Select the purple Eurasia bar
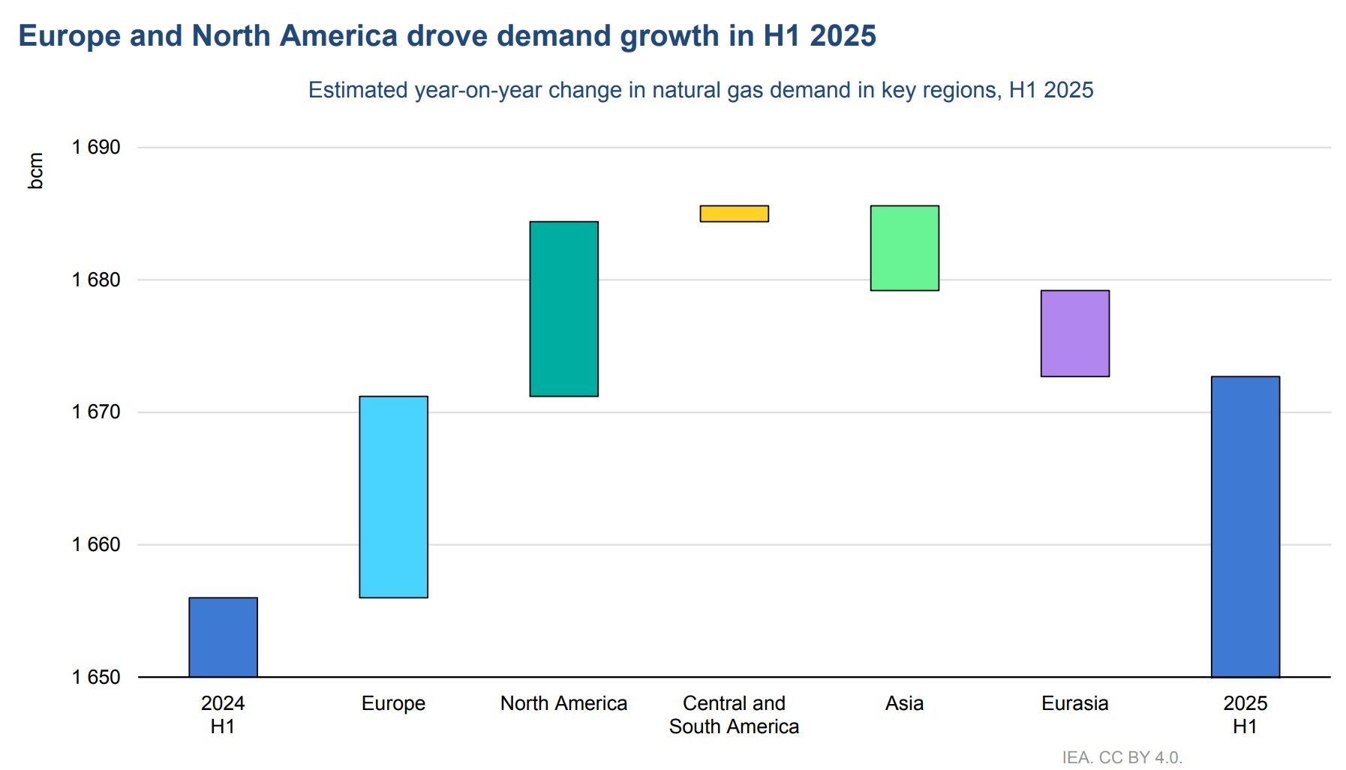The image size is (1346, 770). pos(1074,334)
